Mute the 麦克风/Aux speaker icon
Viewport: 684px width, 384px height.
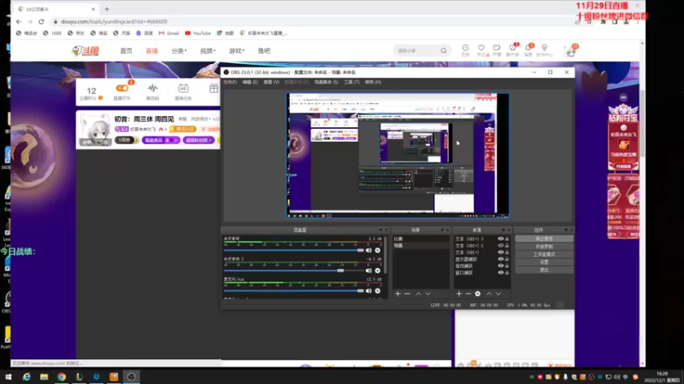coord(369,291)
